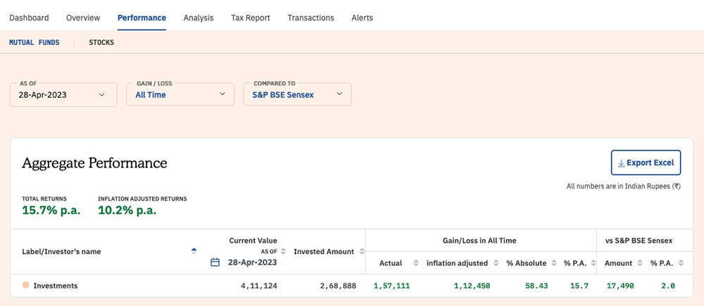Sort by inflation adjusted column

tap(496, 263)
